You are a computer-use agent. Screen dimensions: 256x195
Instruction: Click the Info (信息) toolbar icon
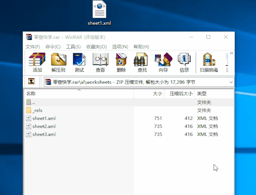(x=184, y=62)
